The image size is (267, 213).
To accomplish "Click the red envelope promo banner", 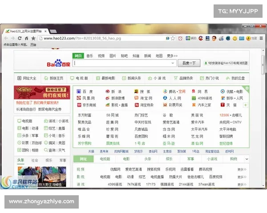I will click(42, 92).
